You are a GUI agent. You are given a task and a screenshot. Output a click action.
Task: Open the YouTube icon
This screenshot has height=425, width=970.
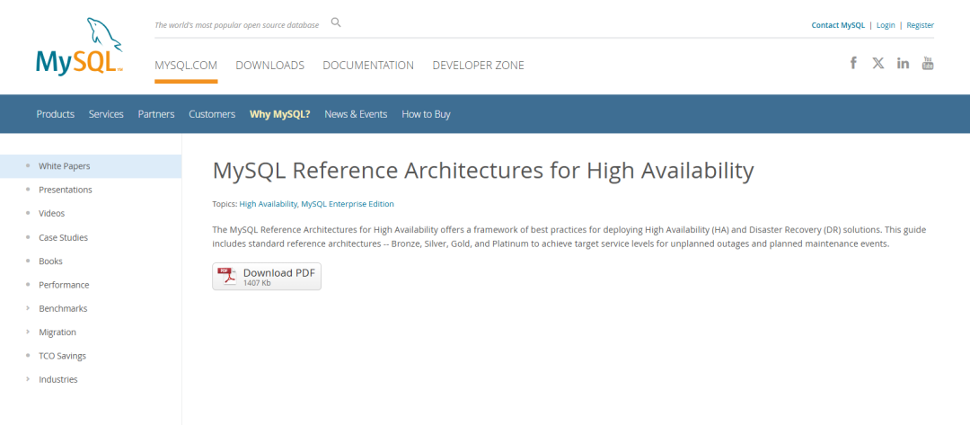928,63
